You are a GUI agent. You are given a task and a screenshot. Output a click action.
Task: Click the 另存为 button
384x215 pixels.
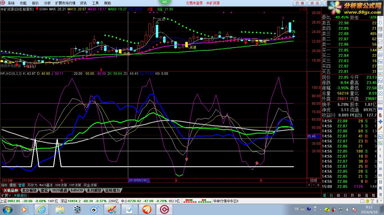tap(32, 185)
